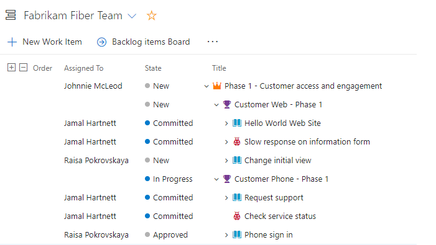Click Committed state of Check service status
The width and height of the screenshot is (436, 245).
pos(169,216)
